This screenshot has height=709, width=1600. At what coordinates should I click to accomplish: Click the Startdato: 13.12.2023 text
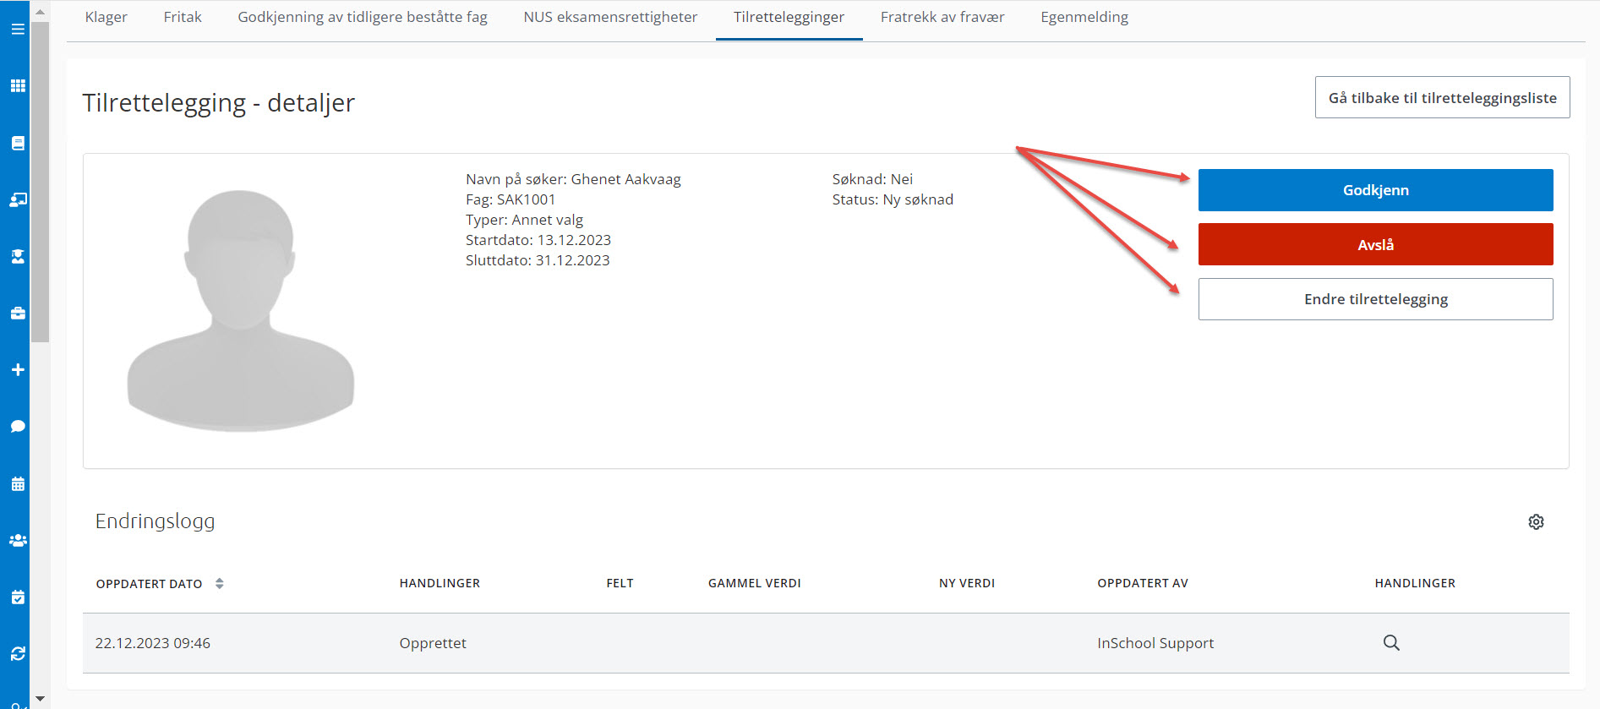[538, 240]
